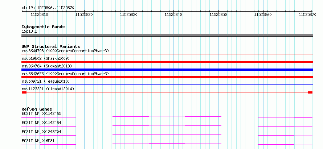The height and width of the screenshot is (149, 323).
Task: Click the thin red esv3644798 variant line
Action: coord(167,54)
